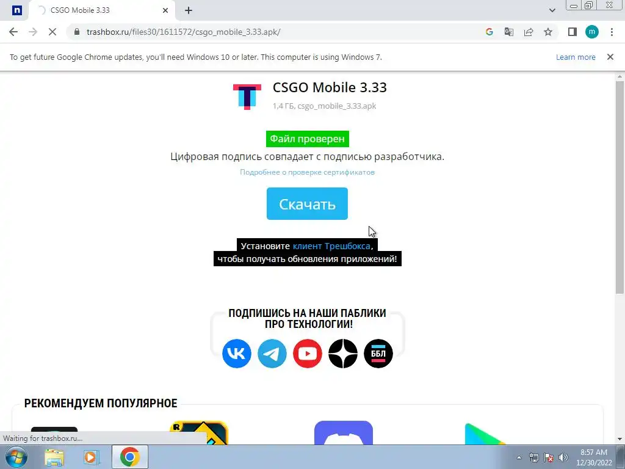Open the Подробнее о проверке сертификатов link
625x469 pixels.
coord(307,172)
